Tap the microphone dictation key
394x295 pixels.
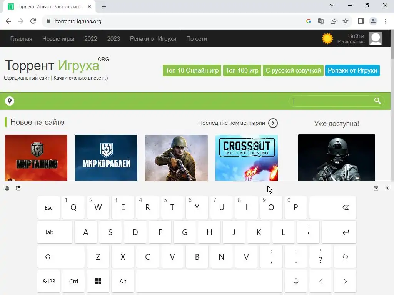click(x=296, y=282)
